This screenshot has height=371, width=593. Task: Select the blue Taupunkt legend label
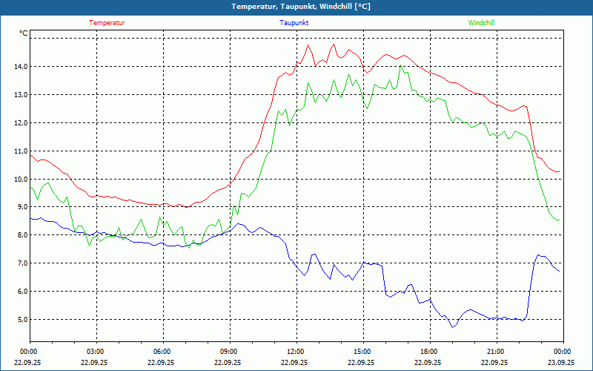294,23
